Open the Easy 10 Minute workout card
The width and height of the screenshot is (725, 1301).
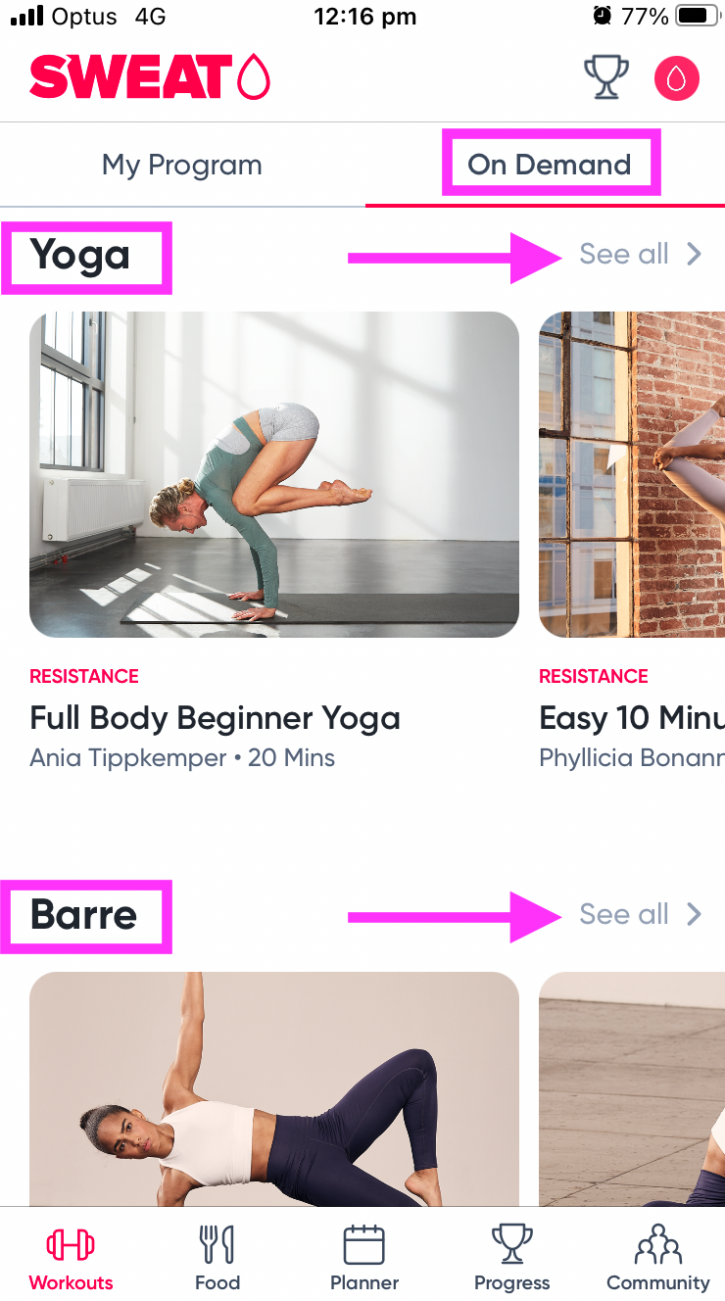coord(632,541)
